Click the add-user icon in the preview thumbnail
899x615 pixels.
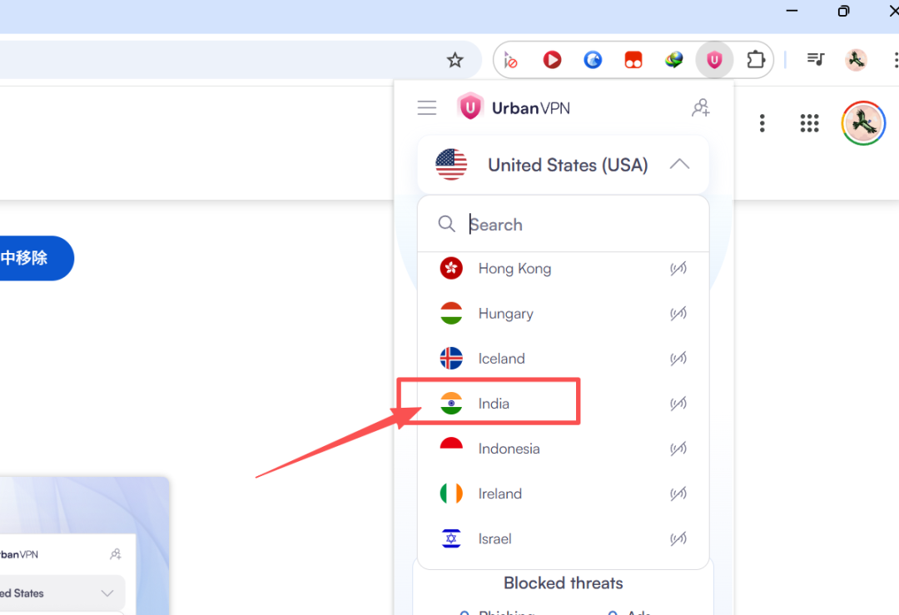tap(115, 554)
